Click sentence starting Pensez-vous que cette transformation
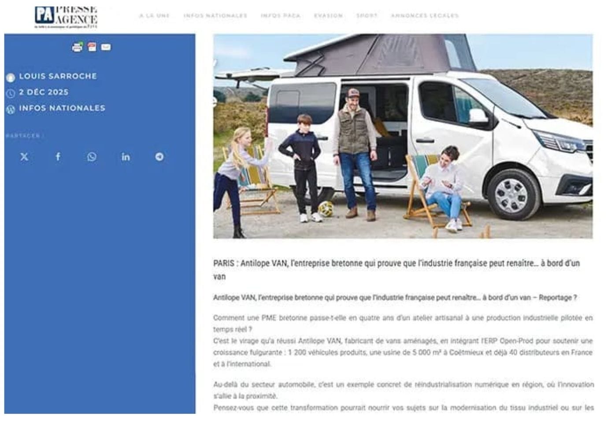This screenshot has width=608, height=434. pos(403,408)
